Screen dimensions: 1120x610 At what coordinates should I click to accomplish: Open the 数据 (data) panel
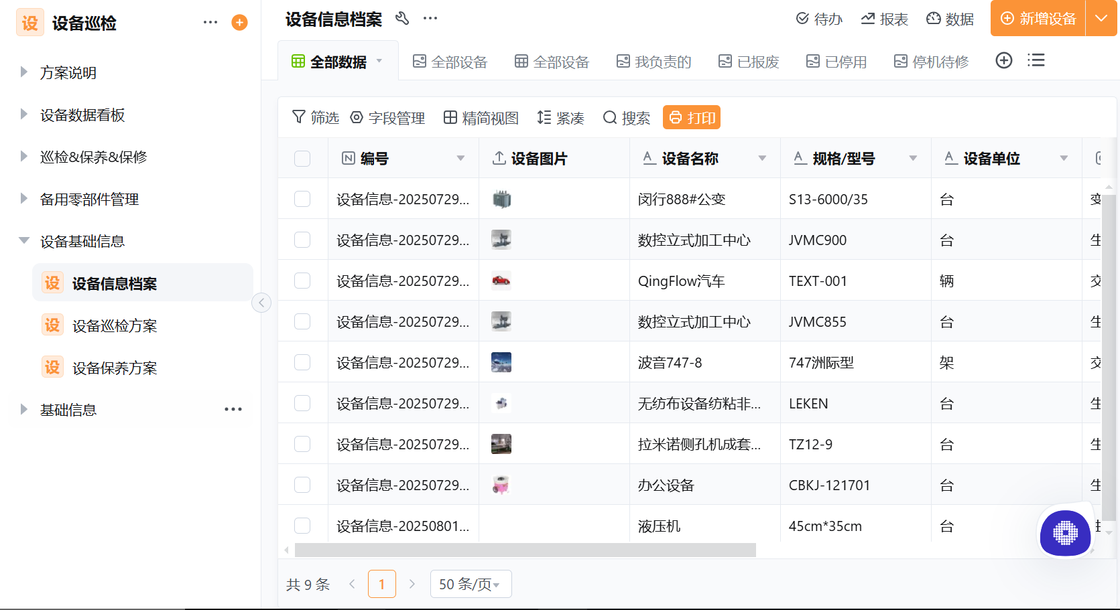coord(950,19)
